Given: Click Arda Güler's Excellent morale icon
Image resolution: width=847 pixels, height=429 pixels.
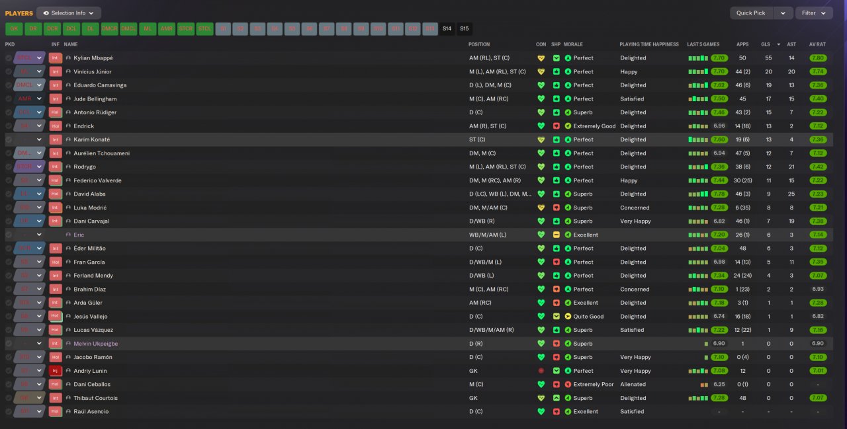Looking at the screenshot, I should (568, 303).
